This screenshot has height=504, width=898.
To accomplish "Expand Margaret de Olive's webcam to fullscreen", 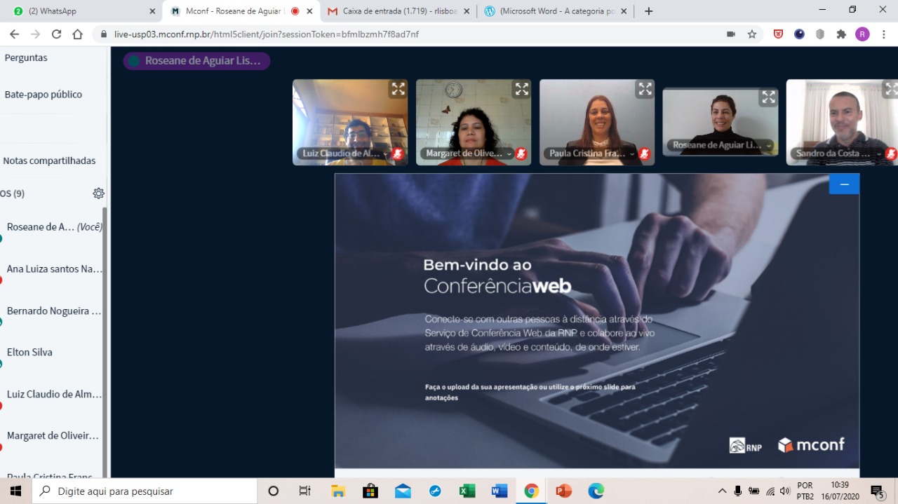I will (522, 89).
